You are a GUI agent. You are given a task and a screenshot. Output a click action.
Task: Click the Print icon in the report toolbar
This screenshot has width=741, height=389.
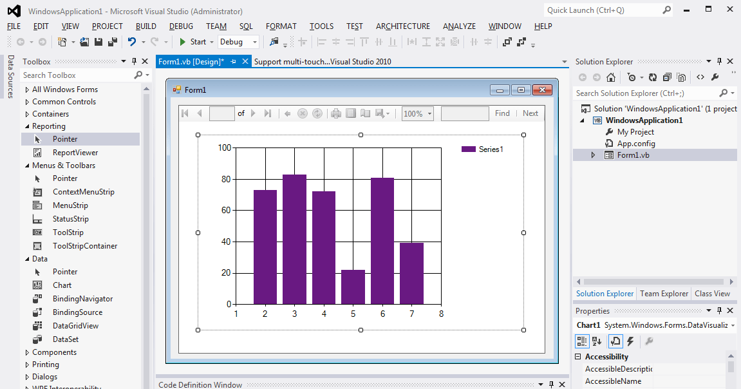tap(335, 113)
